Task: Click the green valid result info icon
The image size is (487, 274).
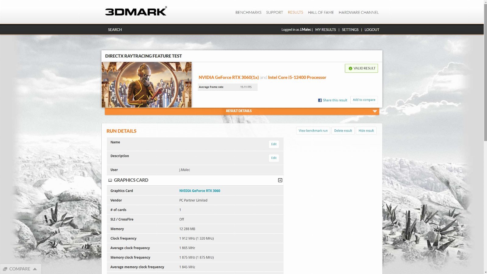Action: coord(350,68)
